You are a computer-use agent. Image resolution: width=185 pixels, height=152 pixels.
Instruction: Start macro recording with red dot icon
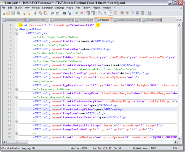click(122, 13)
